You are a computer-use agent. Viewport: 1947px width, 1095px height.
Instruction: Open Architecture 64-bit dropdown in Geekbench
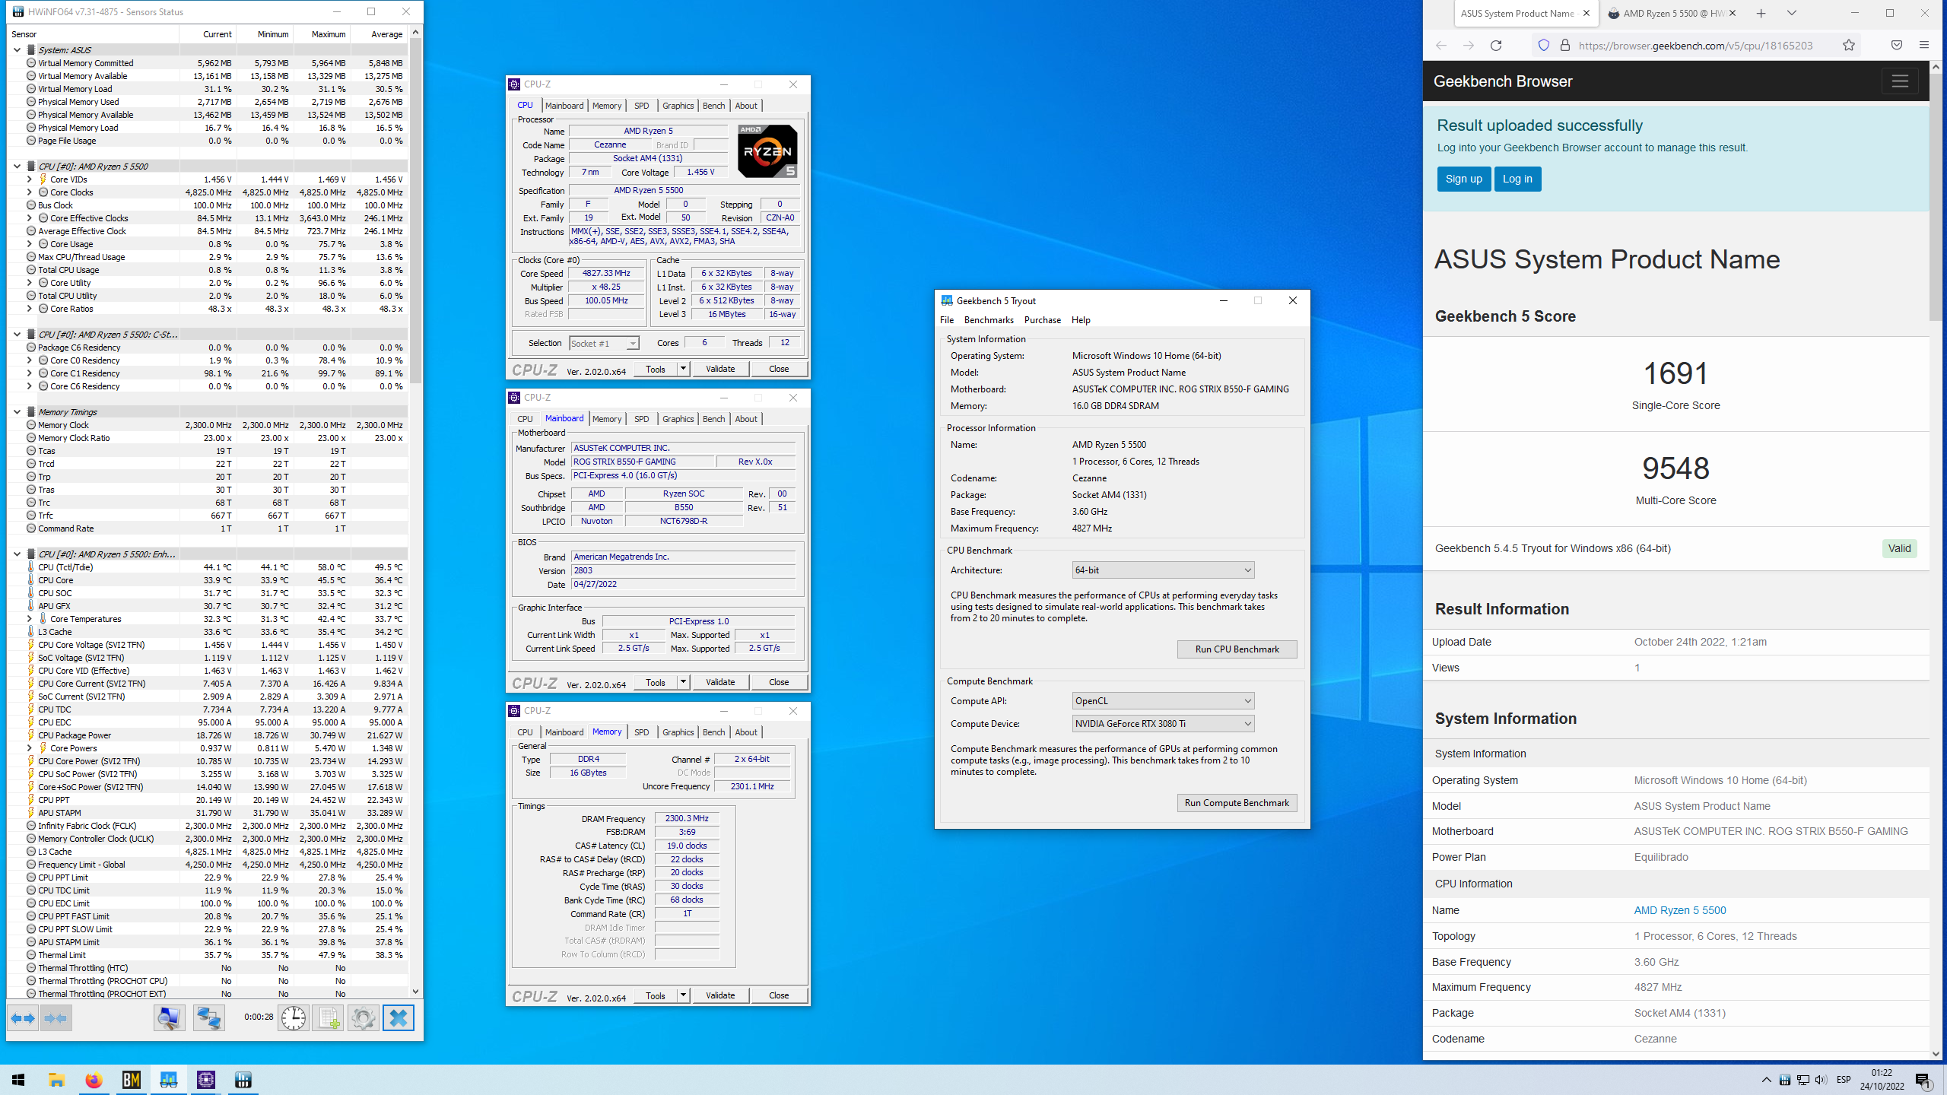coord(1163,570)
